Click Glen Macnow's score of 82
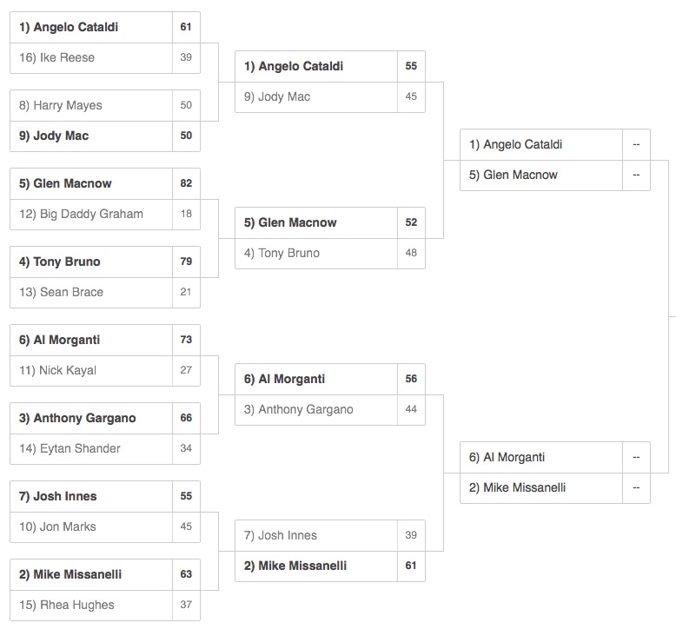The width and height of the screenshot is (676, 629). (186, 183)
